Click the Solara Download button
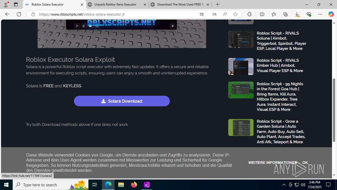This screenshot has height=190, width=337. pos(122,101)
